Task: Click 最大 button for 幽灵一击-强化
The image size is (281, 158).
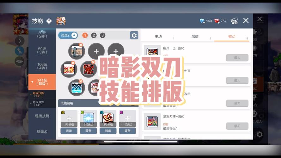Action: coord(237,58)
